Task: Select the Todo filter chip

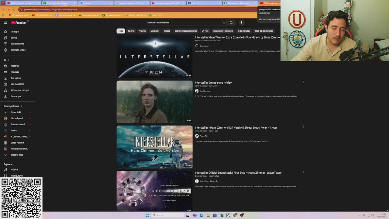Action: [x=121, y=31]
